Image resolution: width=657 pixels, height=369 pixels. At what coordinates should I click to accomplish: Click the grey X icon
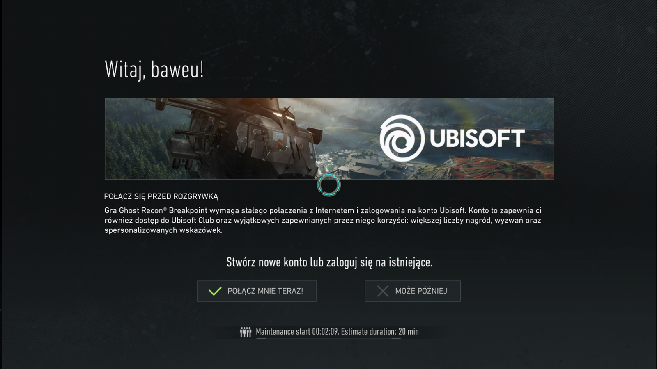[x=383, y=291]
